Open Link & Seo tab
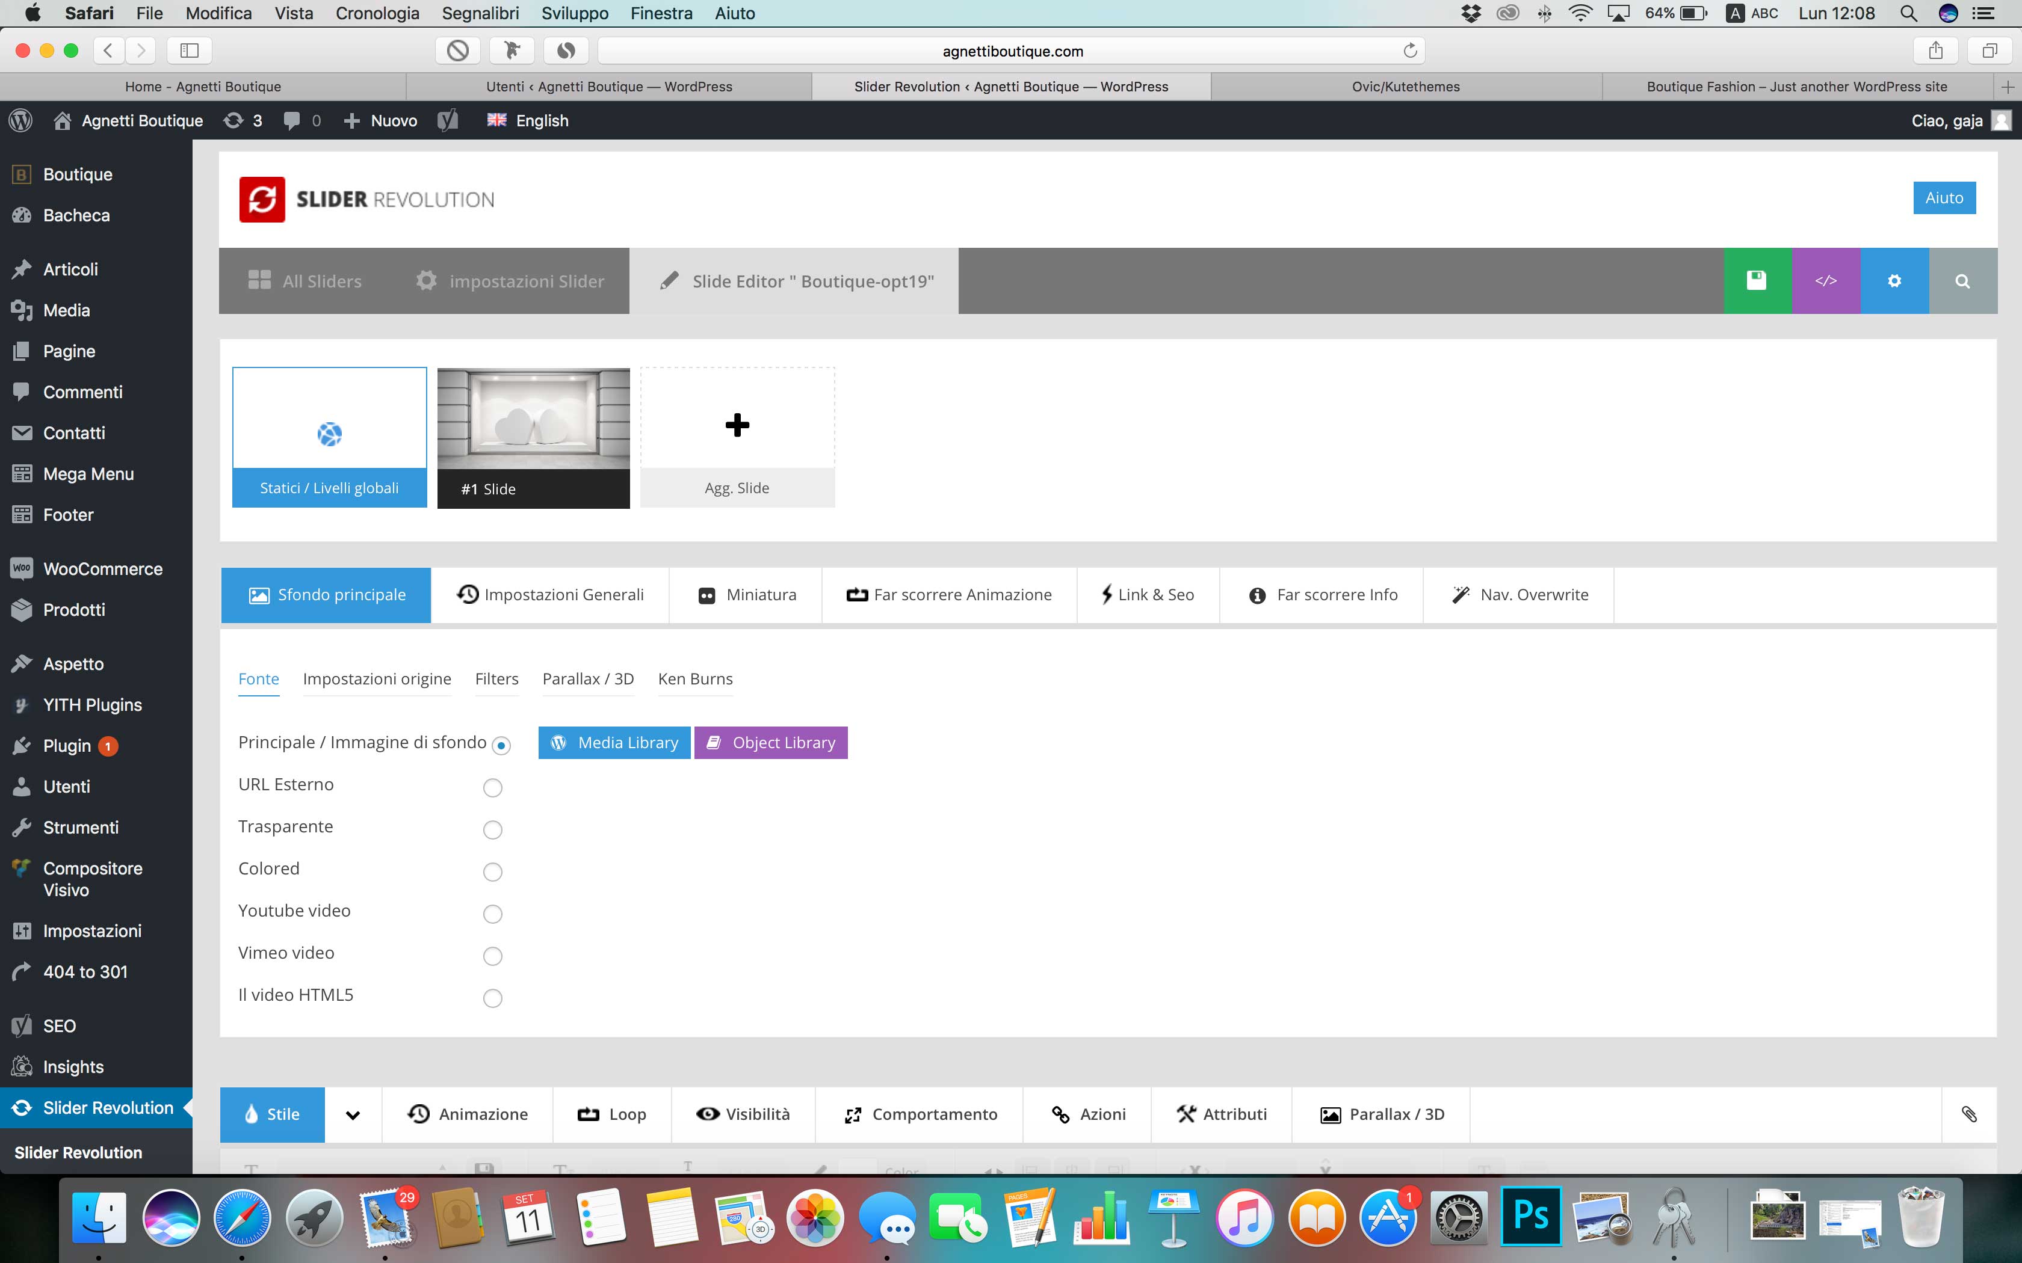Viewport: 2022px width, 1263px height. 1148,595
